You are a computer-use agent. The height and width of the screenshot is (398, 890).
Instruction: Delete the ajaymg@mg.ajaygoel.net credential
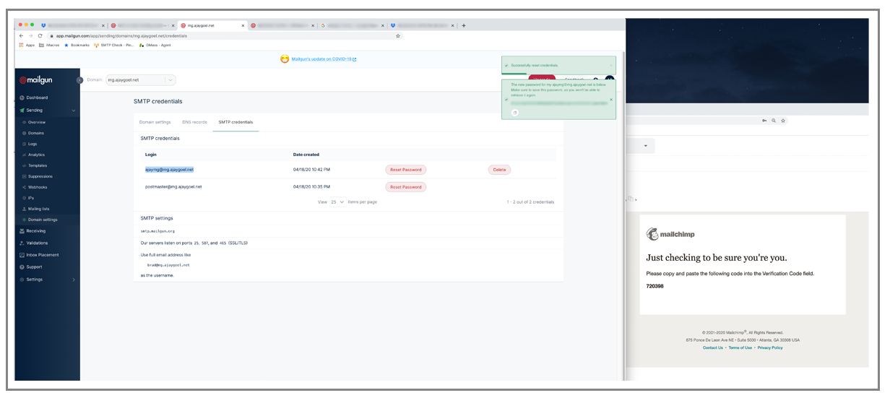pyautogui.click(x=499, y=170)
